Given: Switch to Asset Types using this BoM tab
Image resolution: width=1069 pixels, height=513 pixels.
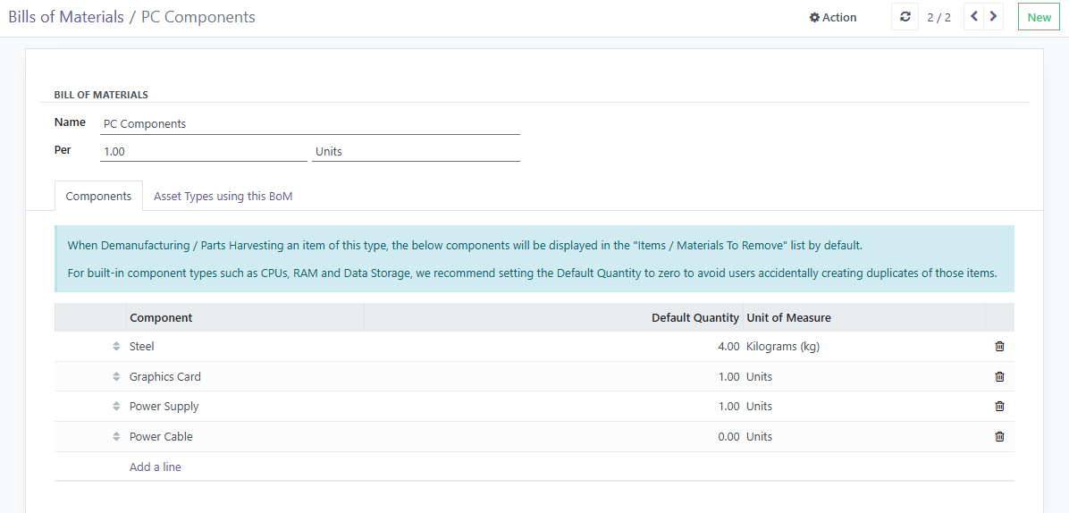Looking at the screenshot, I should coord(223,197).
